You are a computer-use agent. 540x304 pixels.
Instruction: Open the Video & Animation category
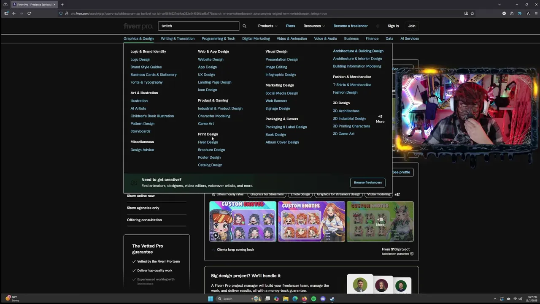coord(292,38)
